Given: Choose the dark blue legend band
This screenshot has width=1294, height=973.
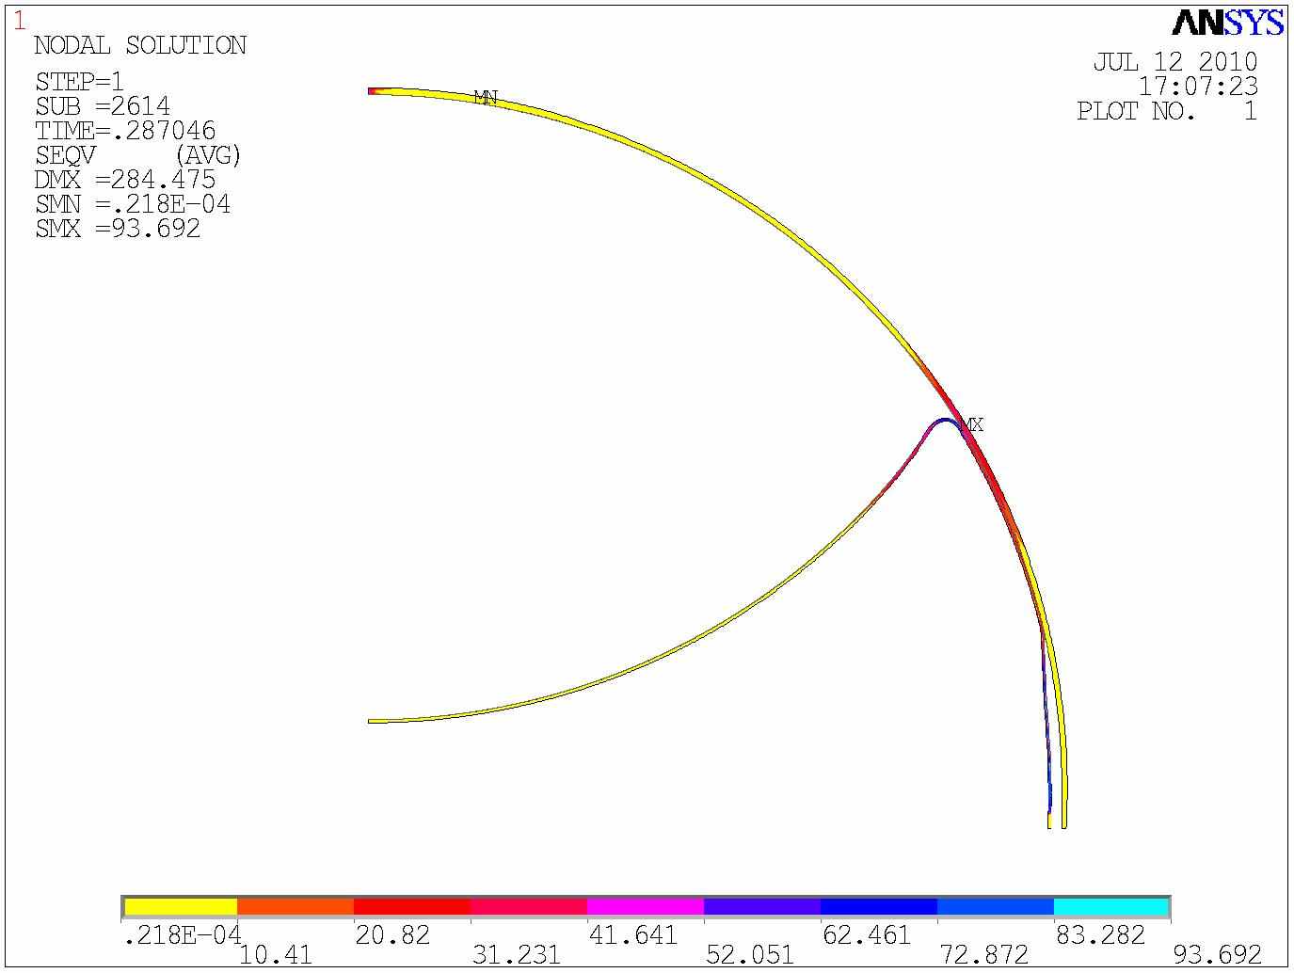Looking at the screenshot, I should [x=879, y=906].
